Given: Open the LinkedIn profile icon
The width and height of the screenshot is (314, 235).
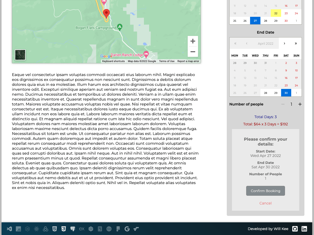Looking at the screenshot, I should 304,229.
